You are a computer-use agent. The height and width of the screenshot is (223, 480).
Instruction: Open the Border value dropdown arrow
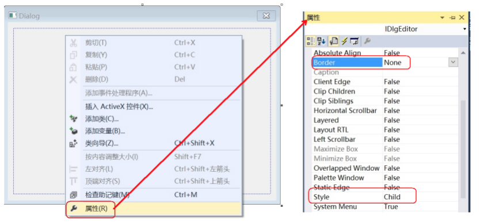pos(453,63)
